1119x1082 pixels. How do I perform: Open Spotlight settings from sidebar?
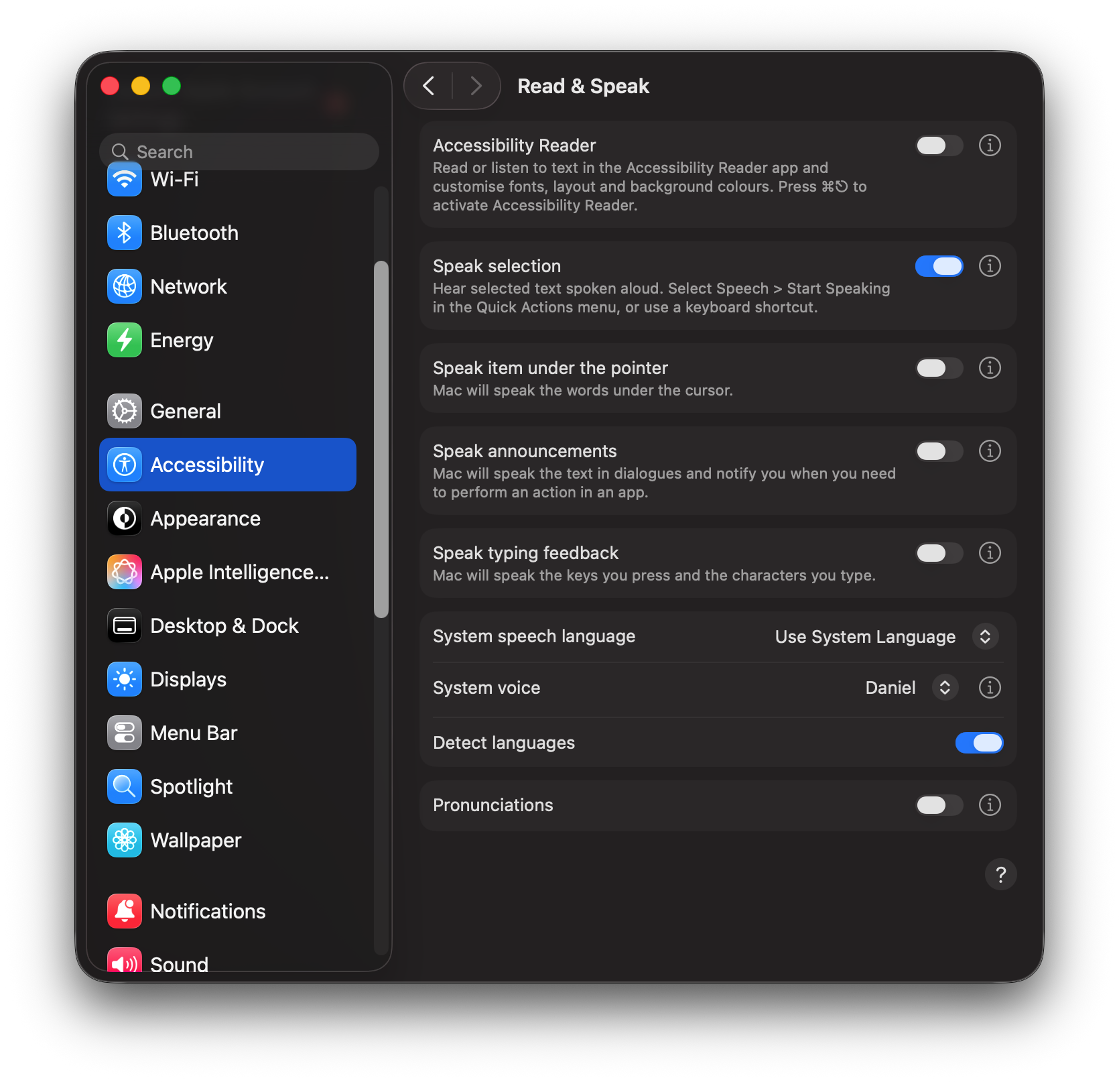pos(192,786)
